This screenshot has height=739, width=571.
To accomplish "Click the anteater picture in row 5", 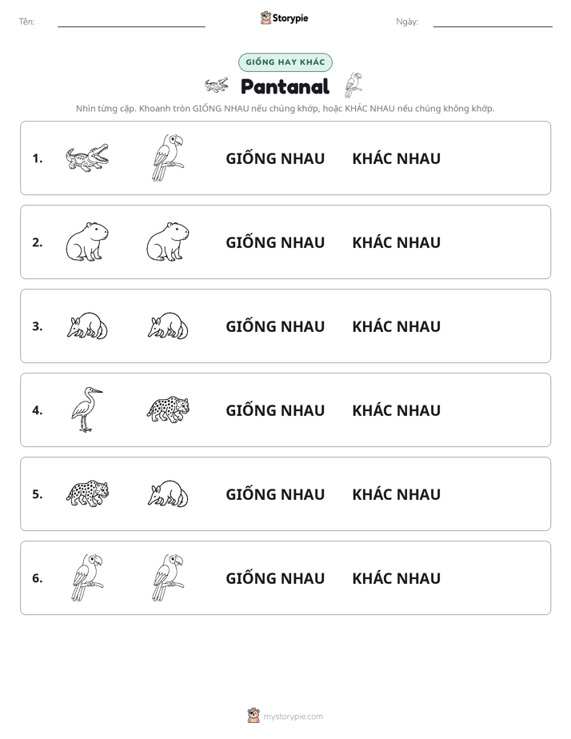I will (168, 494).
